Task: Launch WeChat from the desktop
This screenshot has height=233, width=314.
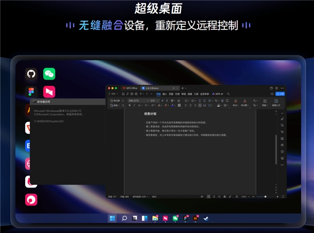Action: [49, 74]
